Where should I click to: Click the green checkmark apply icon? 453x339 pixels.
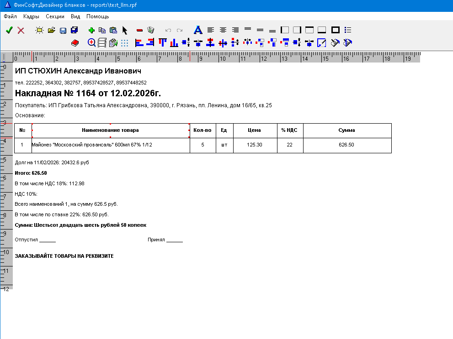click(9, 30)
